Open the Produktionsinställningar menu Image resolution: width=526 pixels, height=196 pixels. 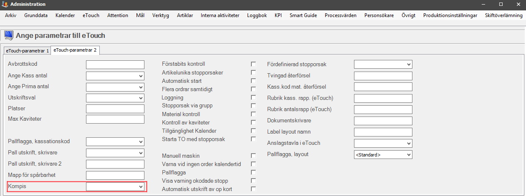(450, 15)
